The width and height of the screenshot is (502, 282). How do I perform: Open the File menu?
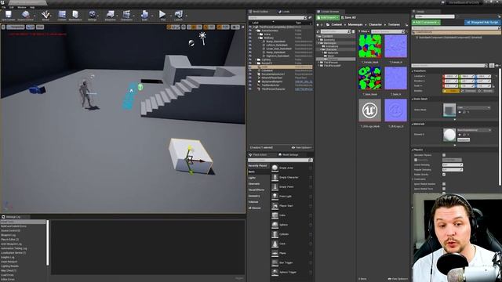click(x=4, y=7)
